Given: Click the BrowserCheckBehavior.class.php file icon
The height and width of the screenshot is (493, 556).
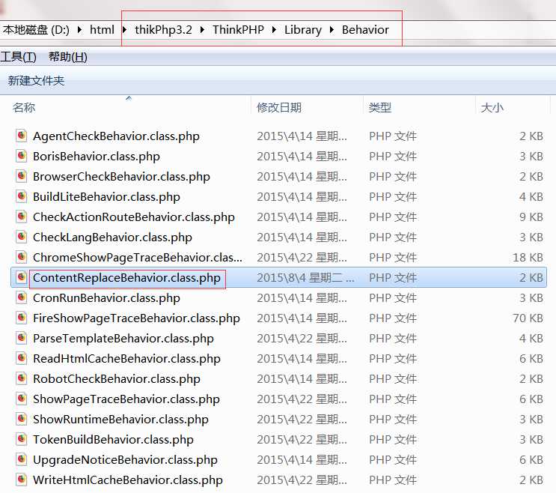Looking at the screenshot, I should tap(21, 175).
